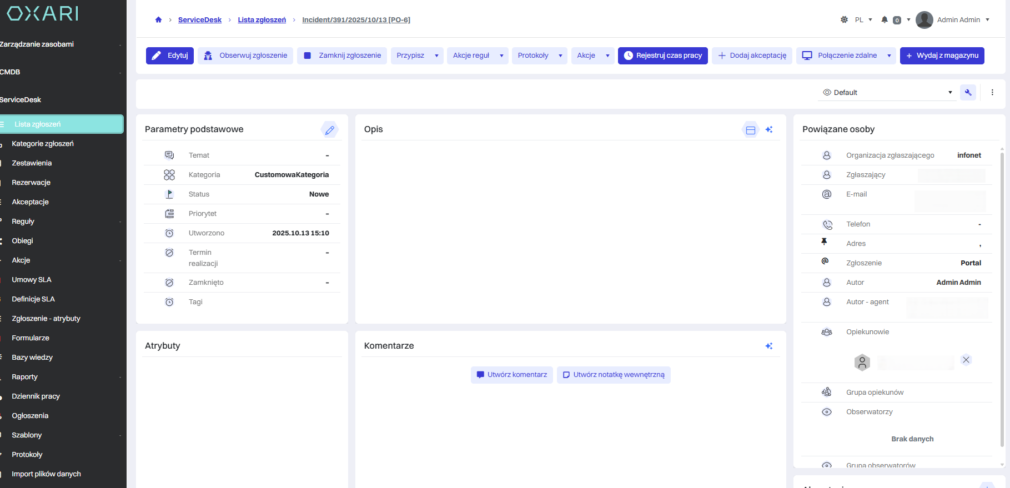This screenshot has width=1010, height=488.
Task: Expand the Przypisz dropdown
Action: (417, 56)
